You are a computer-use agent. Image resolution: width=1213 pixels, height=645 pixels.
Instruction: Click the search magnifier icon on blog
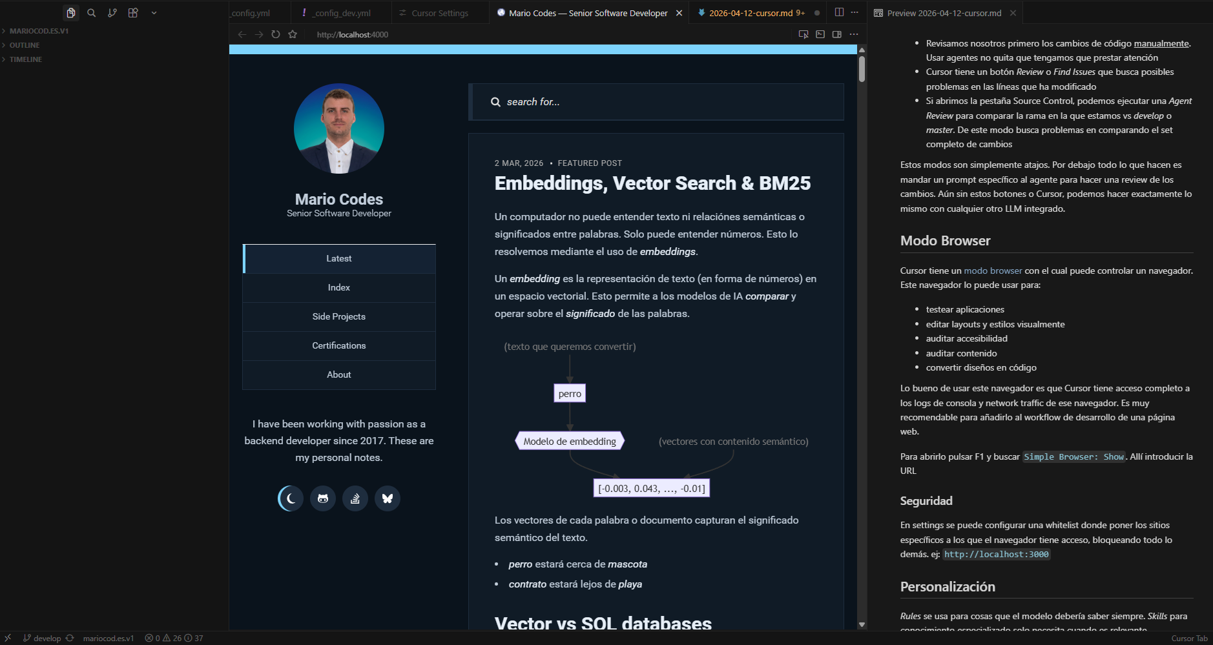coord(495,102)
